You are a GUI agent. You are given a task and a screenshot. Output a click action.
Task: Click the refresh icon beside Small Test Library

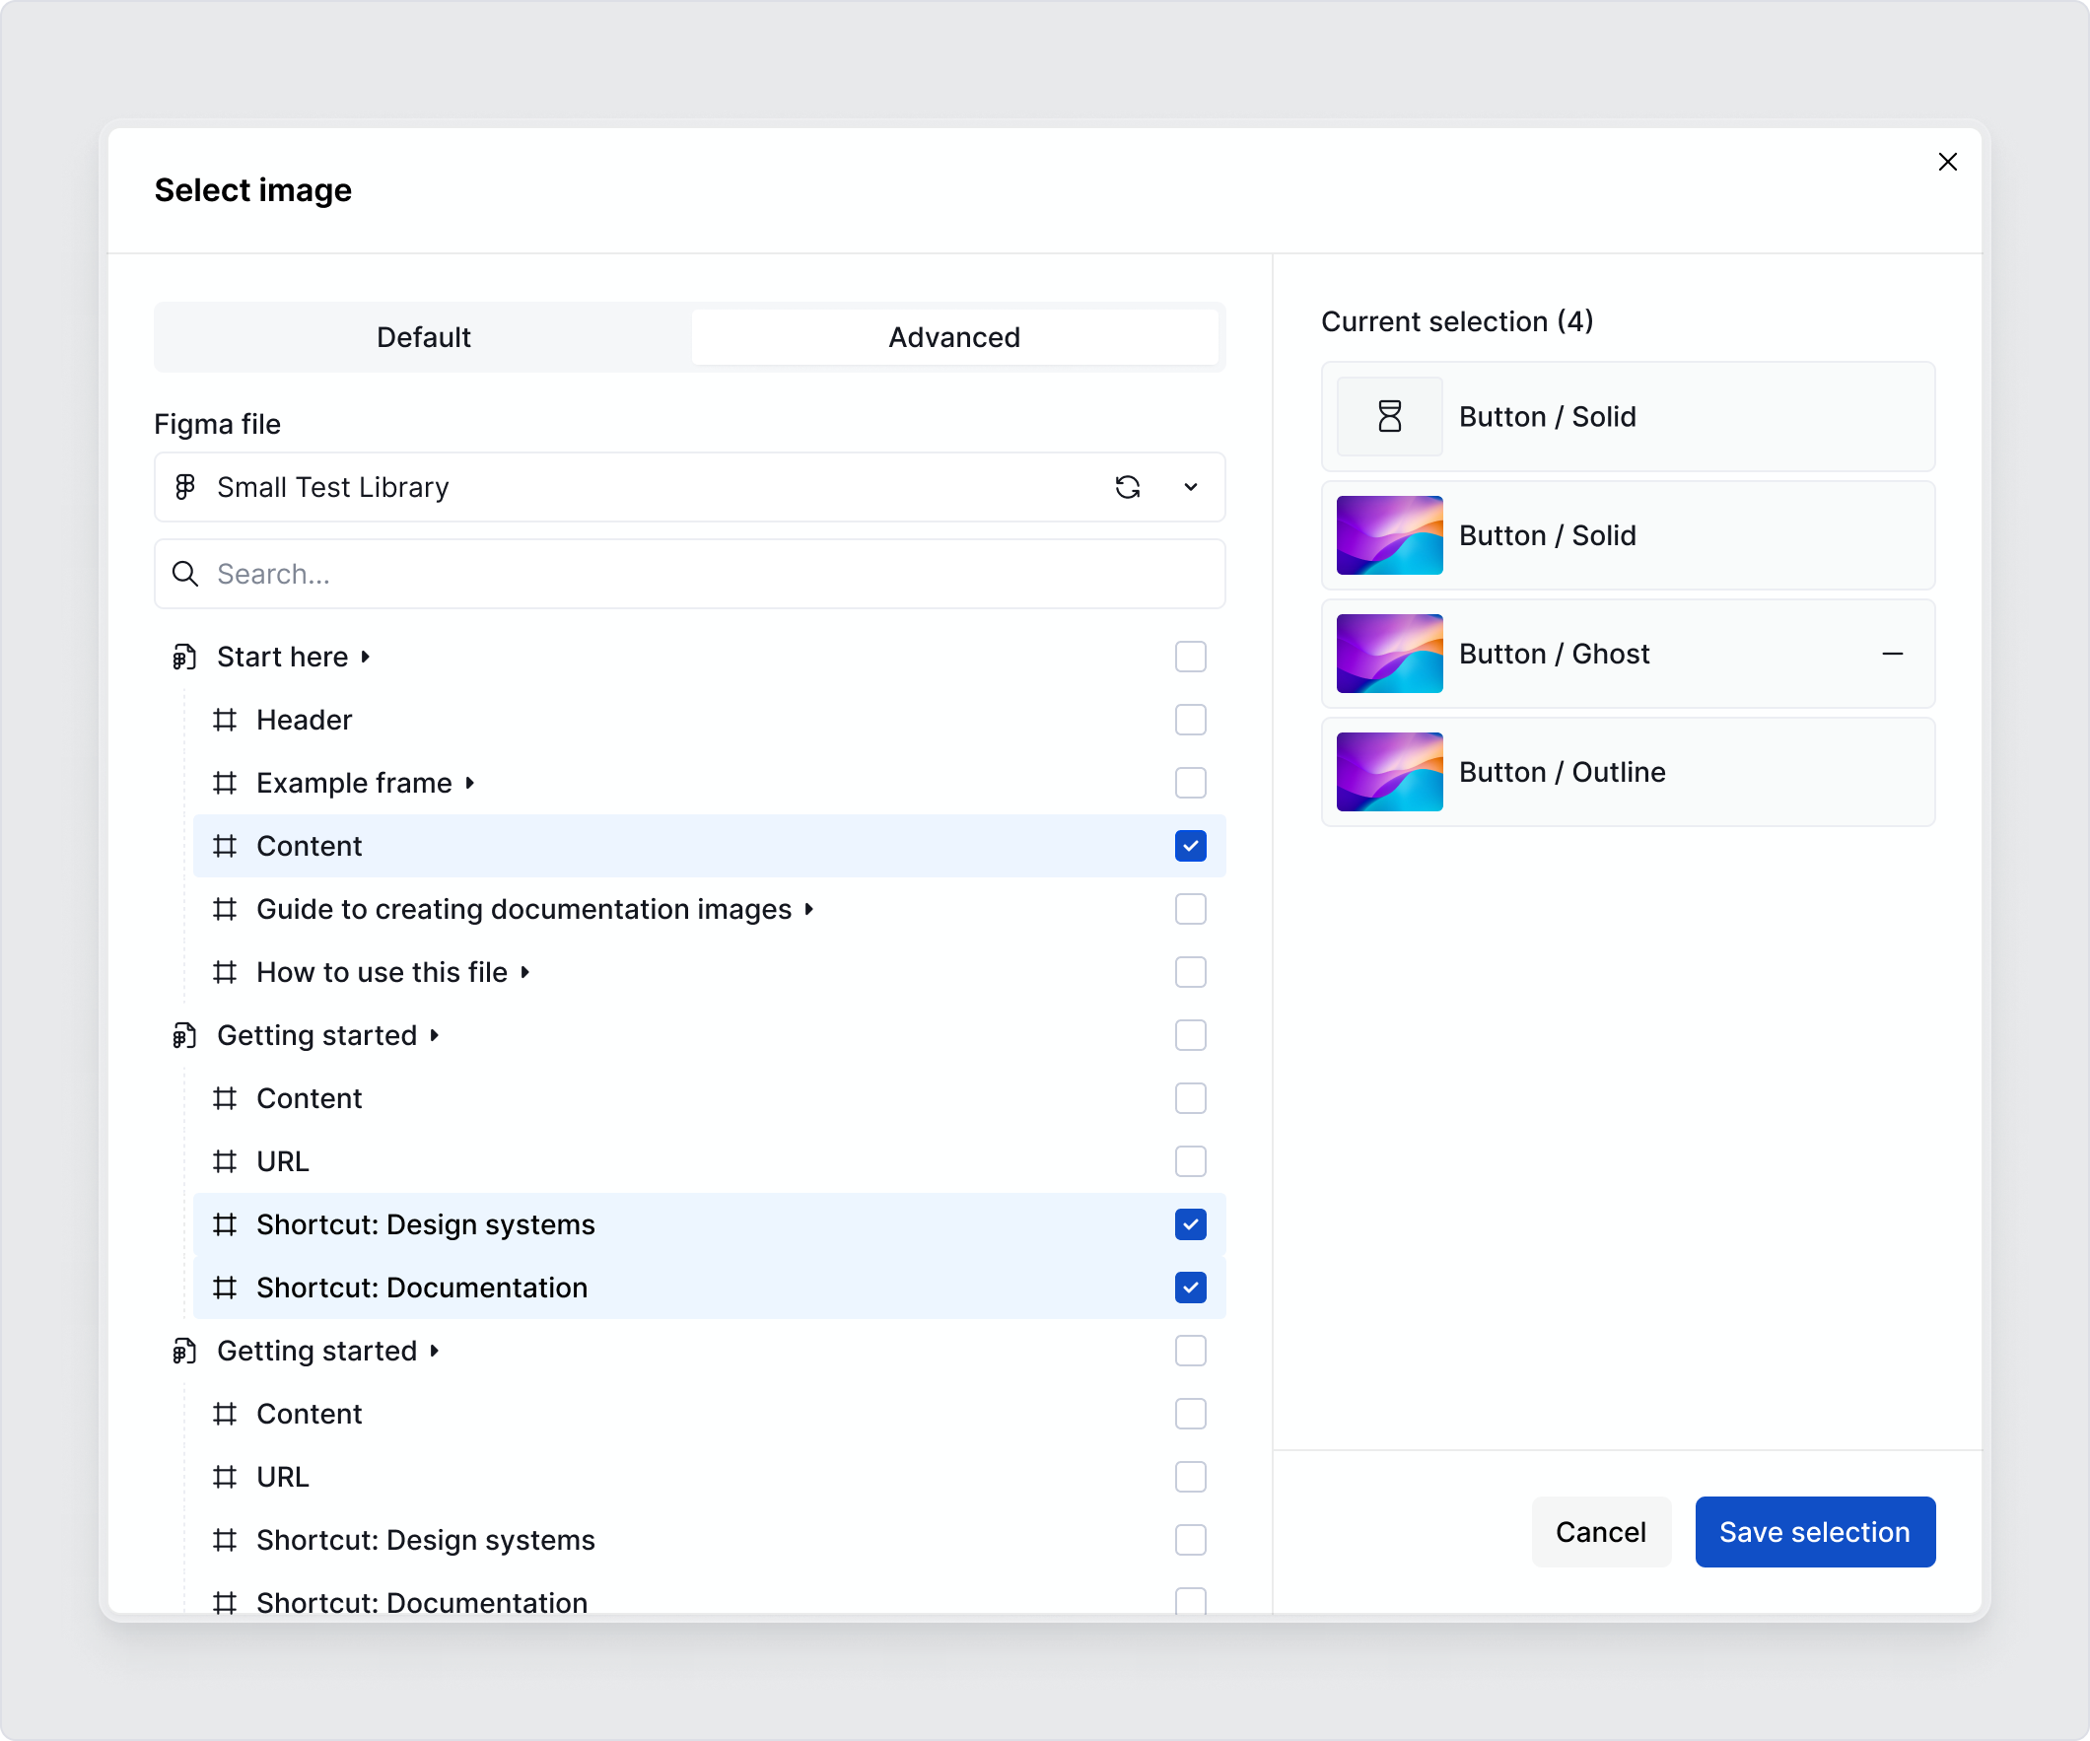click(1128, 488)
